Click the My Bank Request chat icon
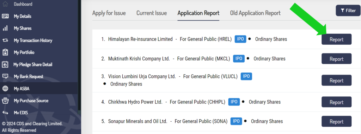This screenshot has width=361, height=134. [5, 77]
